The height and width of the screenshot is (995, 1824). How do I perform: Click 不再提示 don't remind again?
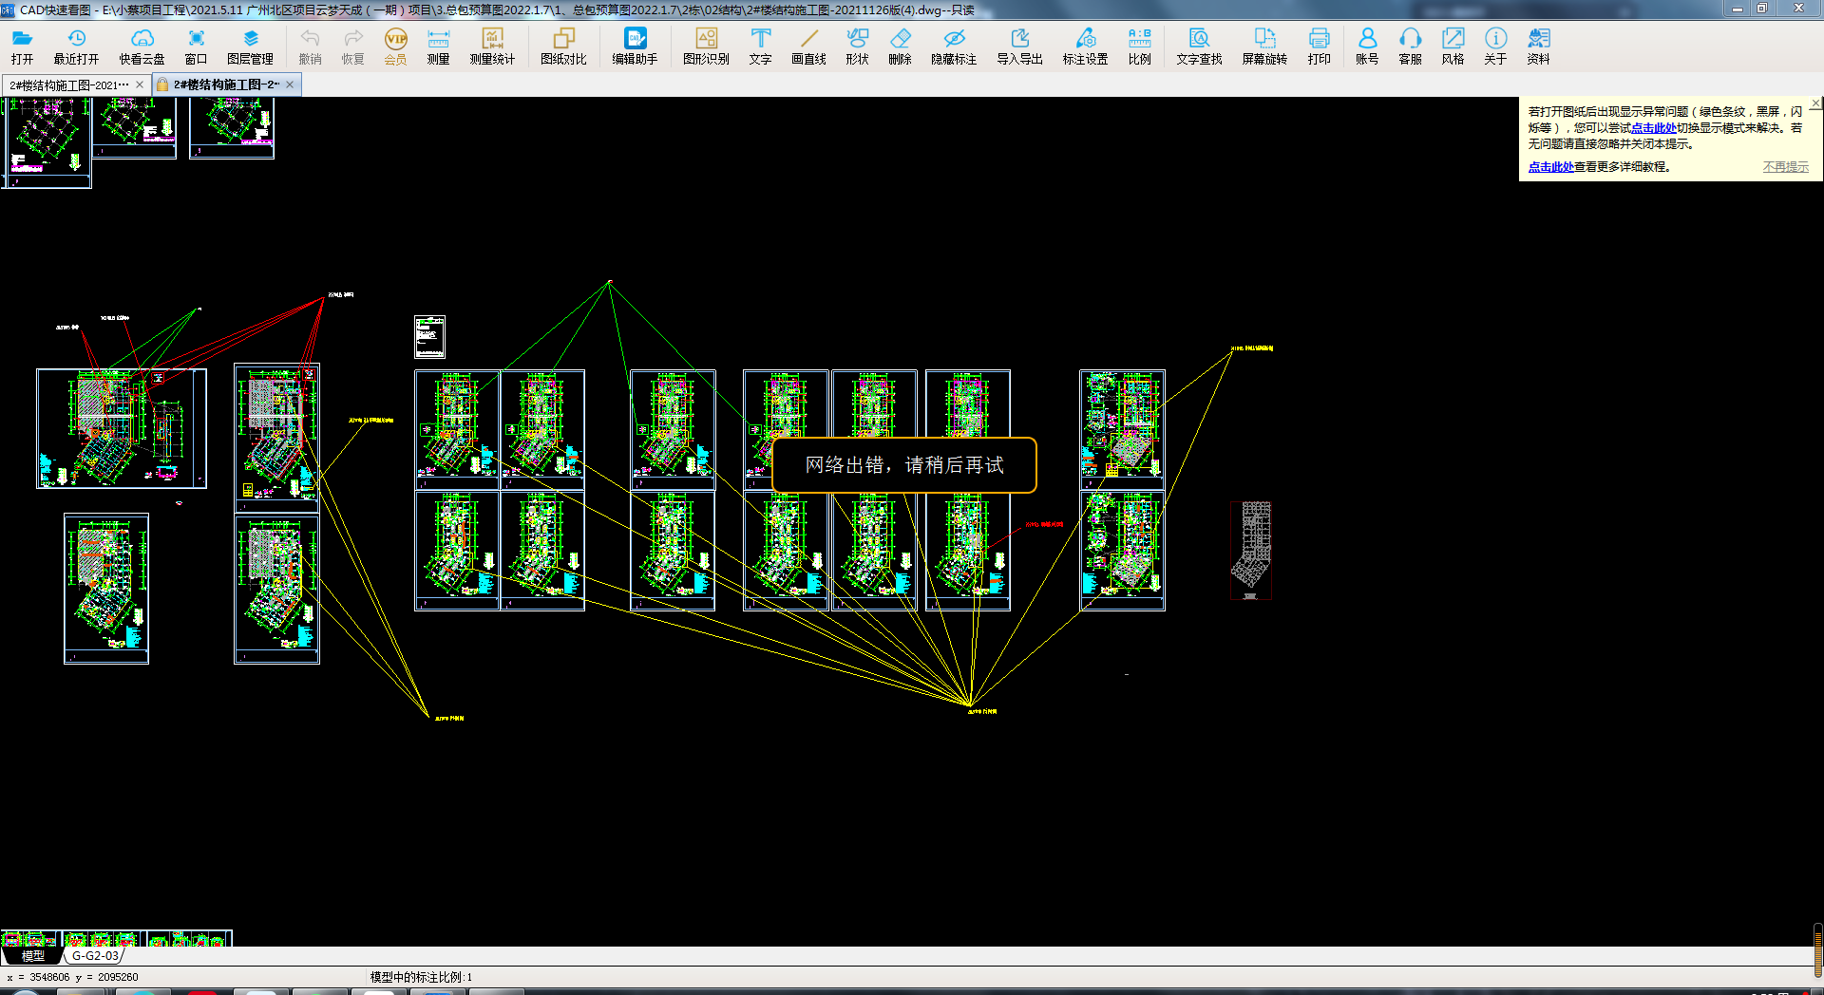(x=1785, y=167)
